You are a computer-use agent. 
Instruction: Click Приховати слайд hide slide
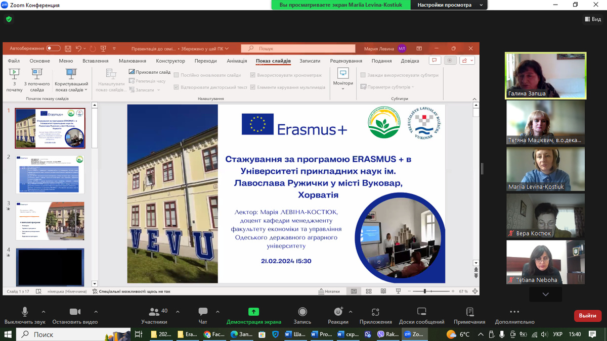[x=150, y=72]
